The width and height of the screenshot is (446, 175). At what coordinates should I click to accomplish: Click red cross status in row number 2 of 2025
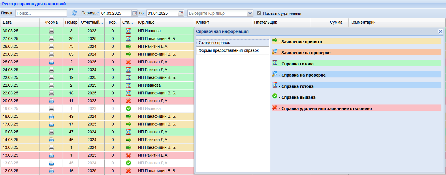(x=128, y=62)
